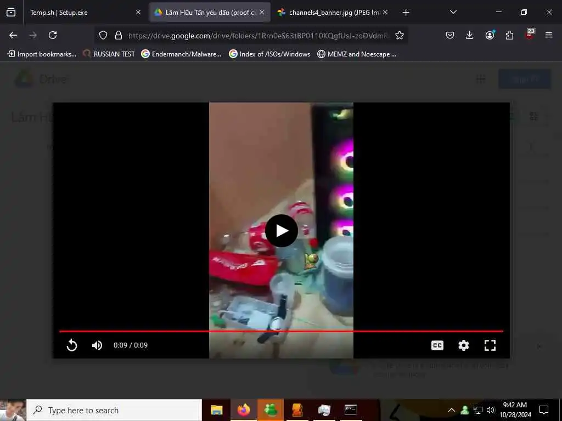Select the Lâm Hữu Tấn Google Drive tab

tap(210, 13)
